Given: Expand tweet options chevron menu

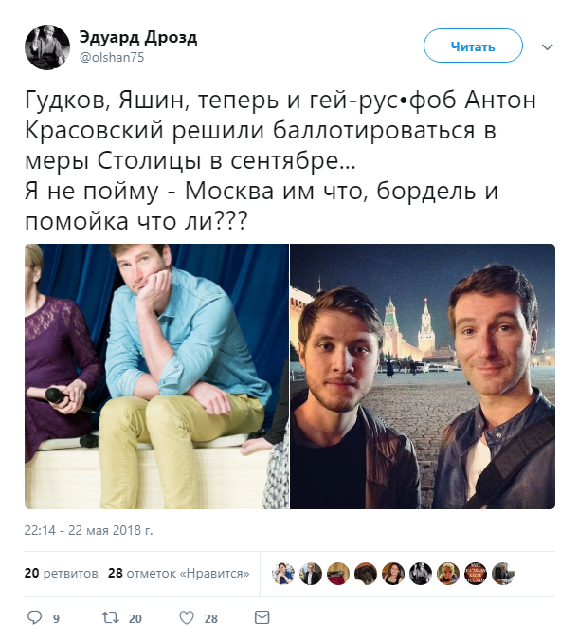Looking at the screenshot, I should [x=548, y=46].
